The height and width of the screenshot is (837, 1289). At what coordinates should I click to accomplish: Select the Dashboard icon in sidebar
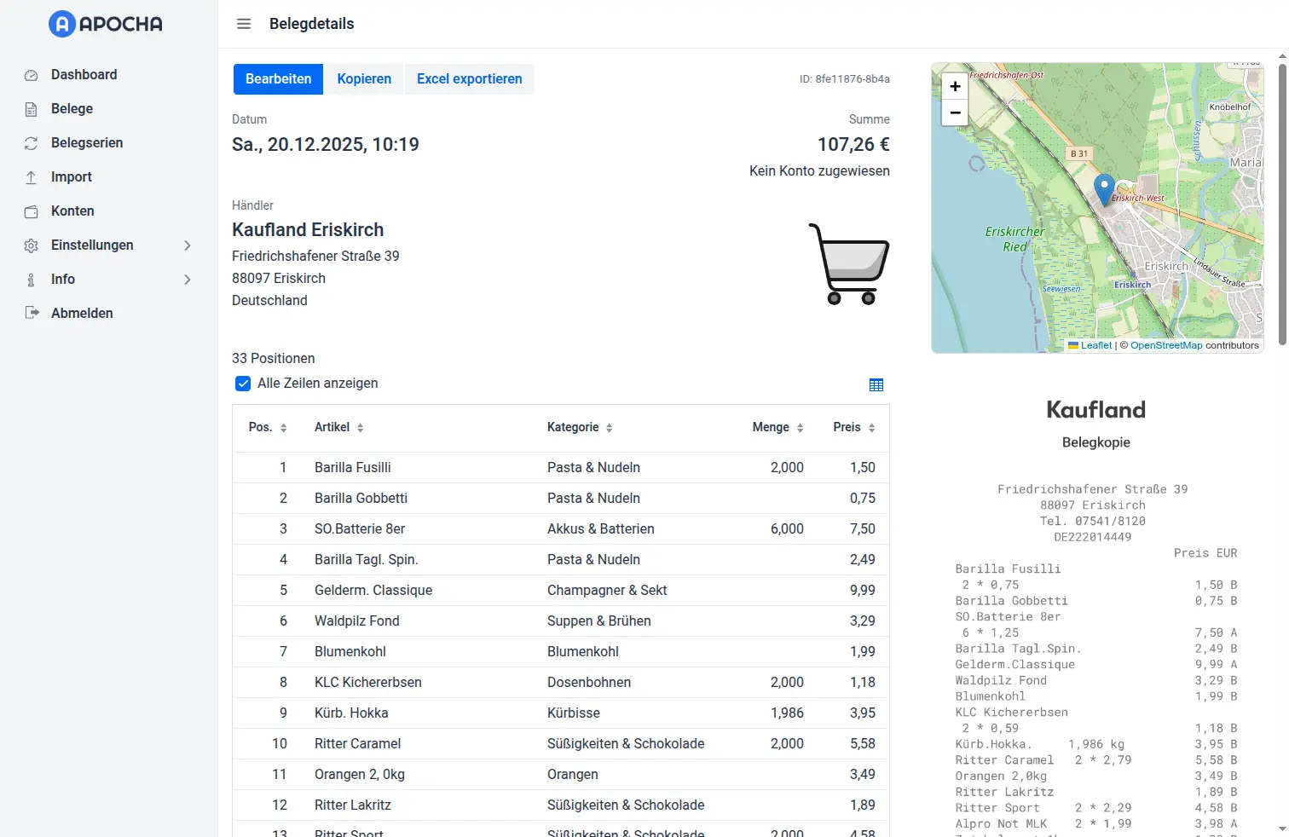tap(31, 75)
